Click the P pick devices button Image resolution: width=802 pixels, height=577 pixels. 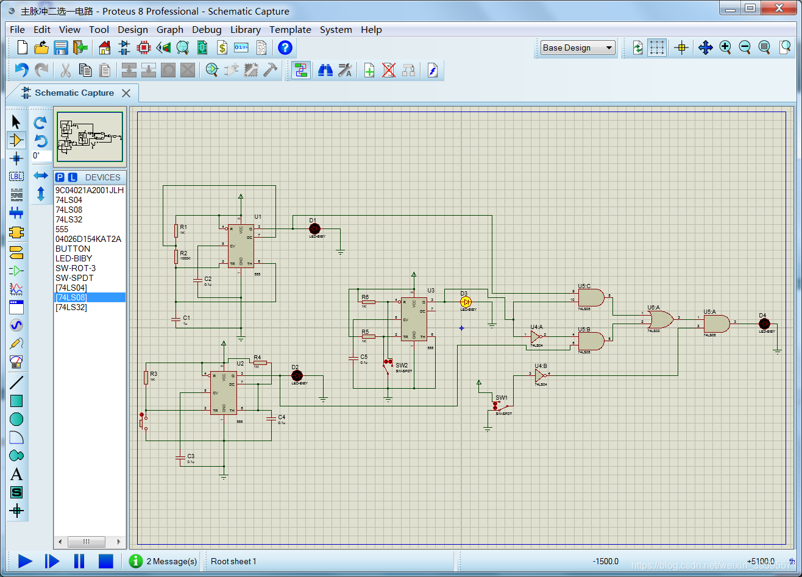60,177
